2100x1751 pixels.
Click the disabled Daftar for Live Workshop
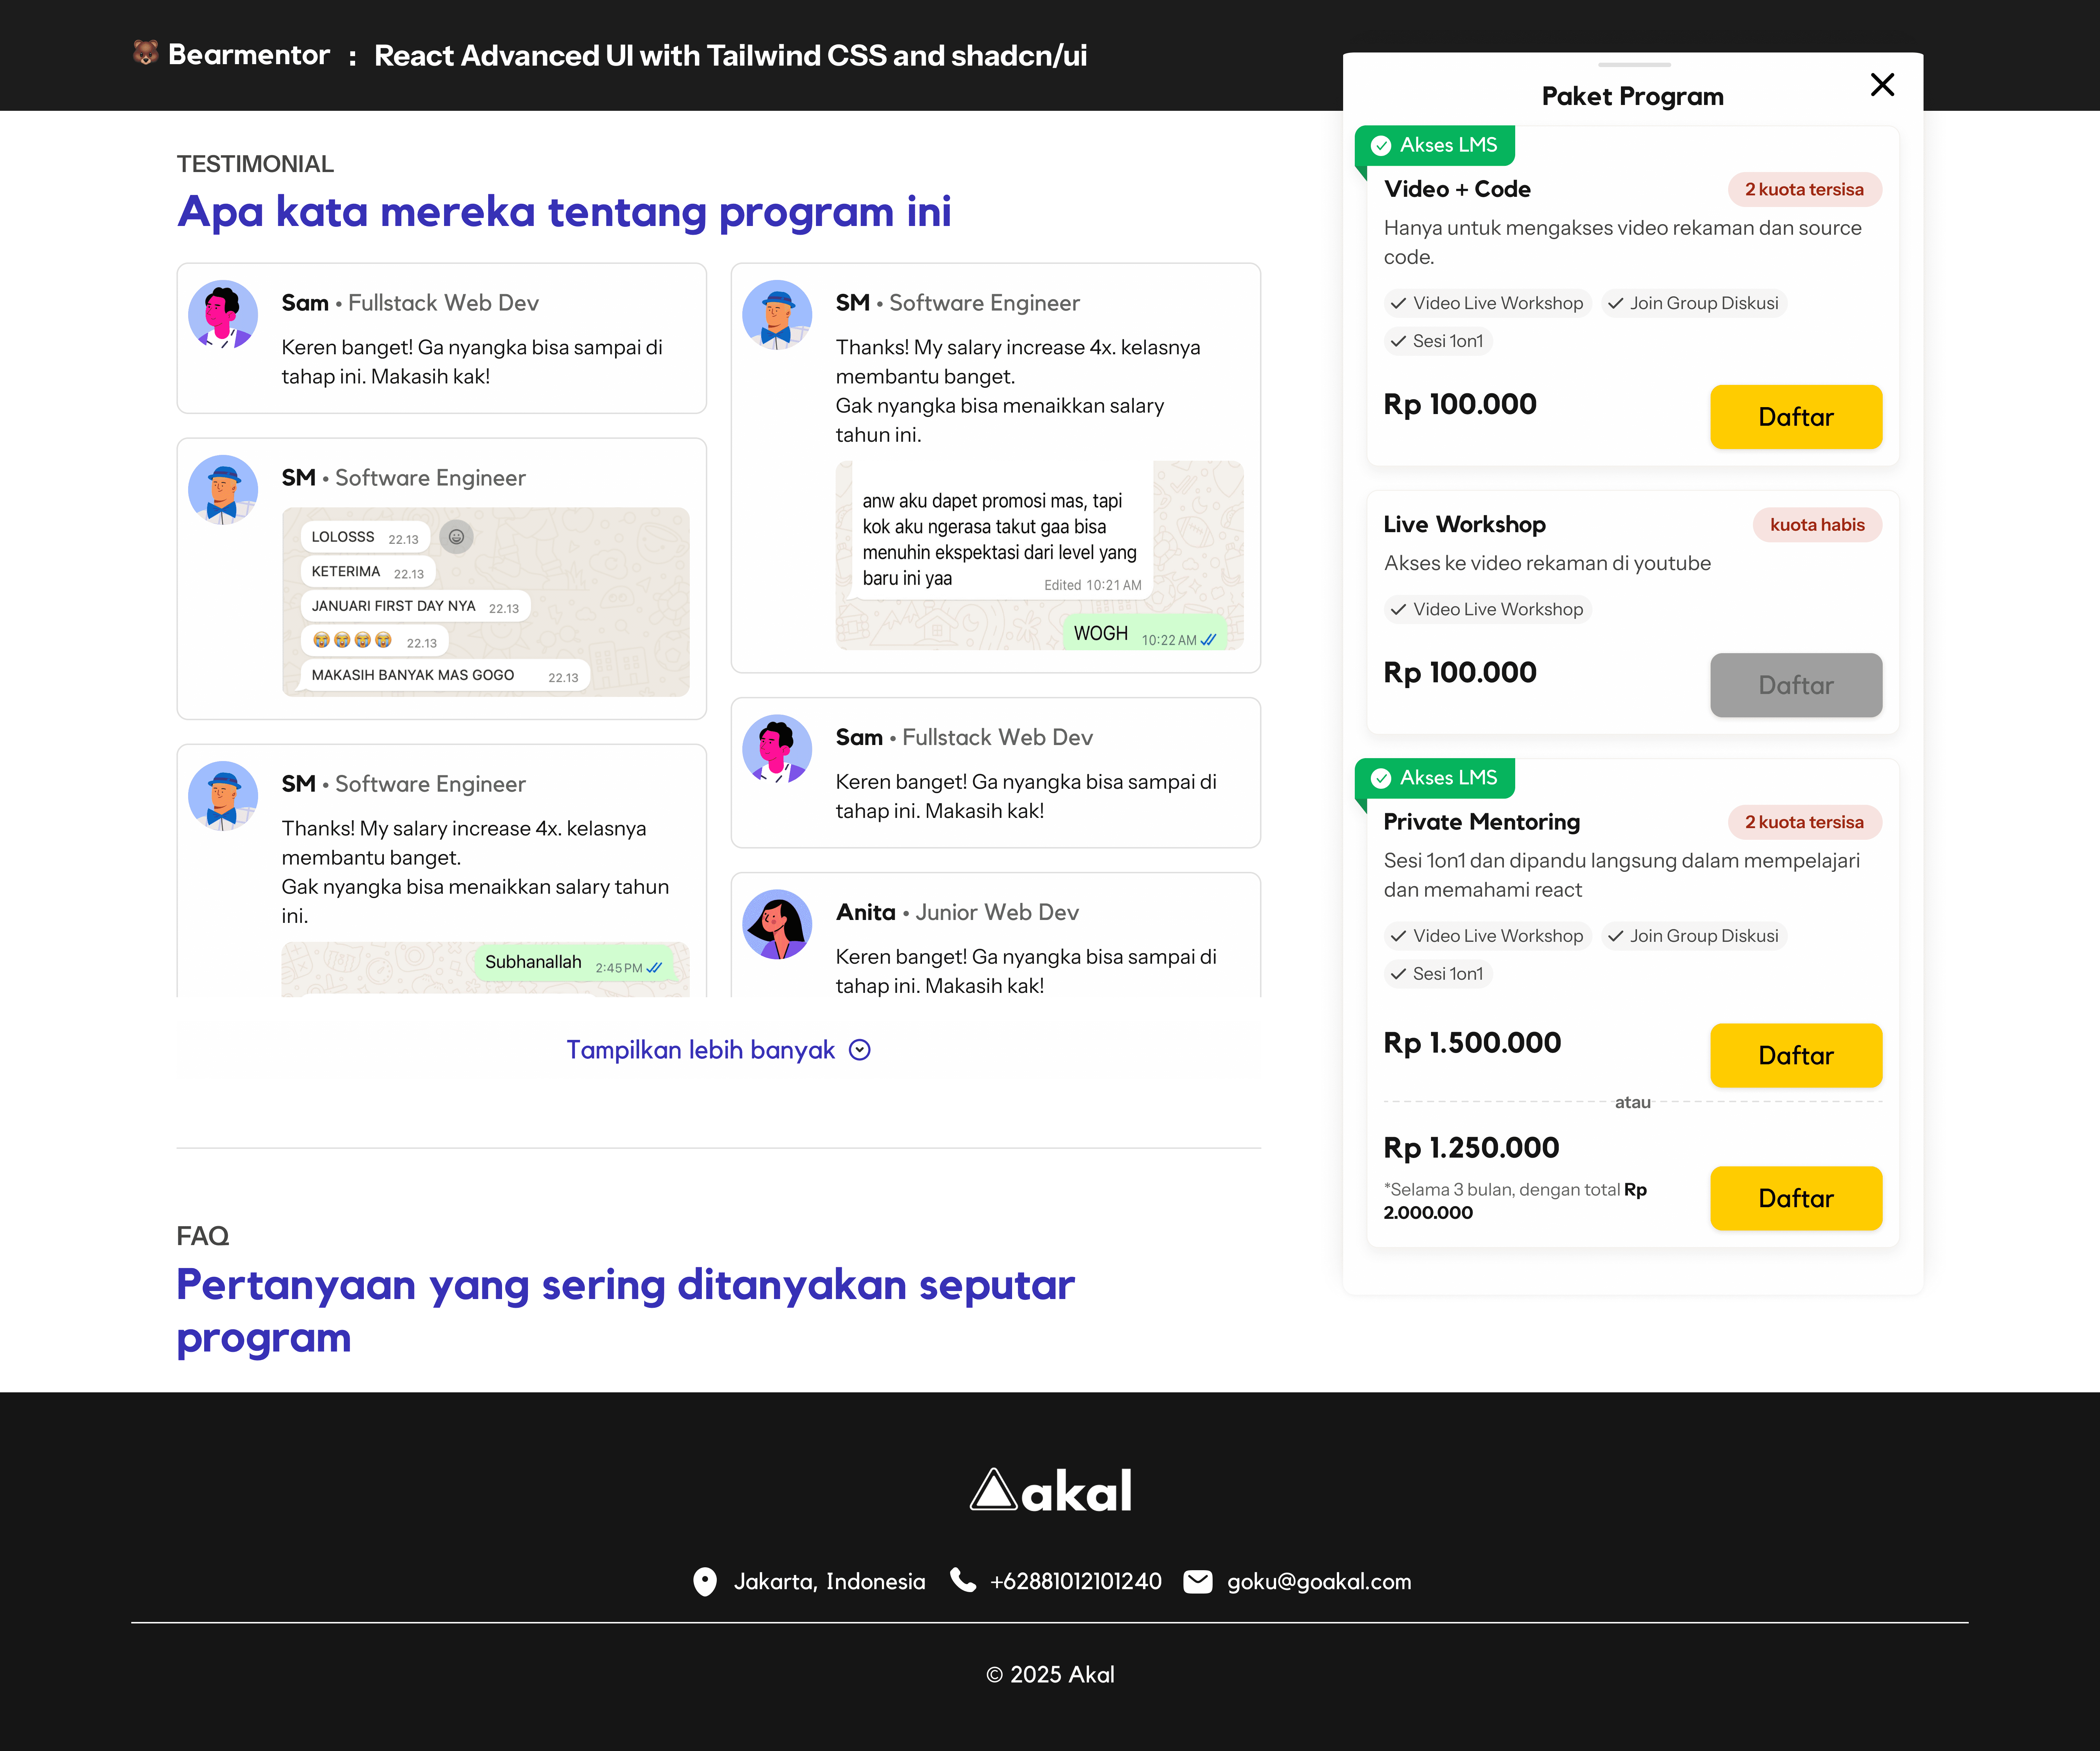[x=1796, y=685]
